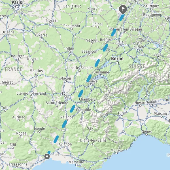Click the FRANCE country label
170x170 pixels.
click(x=14, y=69)
